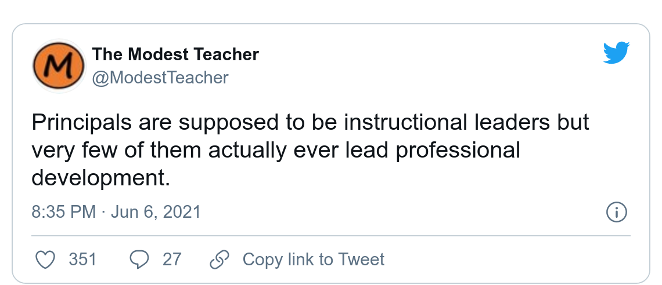Click the heart like icon
662x285 pixels.
[45, 259]
